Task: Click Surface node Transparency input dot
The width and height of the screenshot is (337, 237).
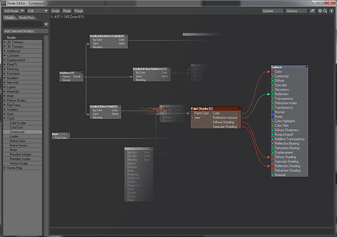Action: tap(273, 99)
